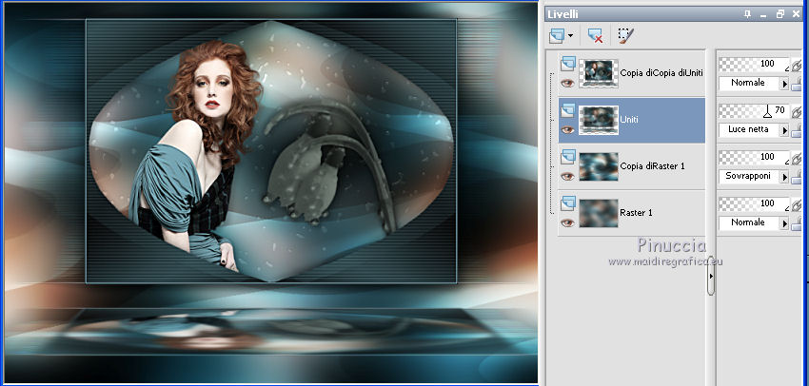Click layer type icon of Copia diCopia diUniti

[567, 63]
